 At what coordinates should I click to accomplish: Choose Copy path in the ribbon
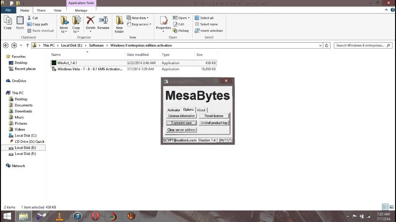click(x=37, y=24)
